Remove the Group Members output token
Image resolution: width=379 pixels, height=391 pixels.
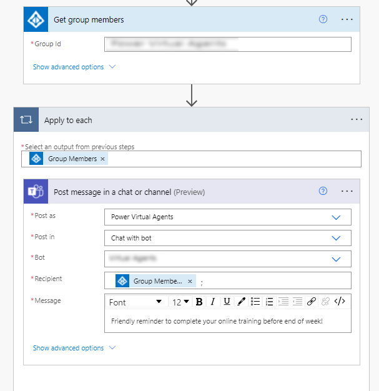[x=103, y=159]
